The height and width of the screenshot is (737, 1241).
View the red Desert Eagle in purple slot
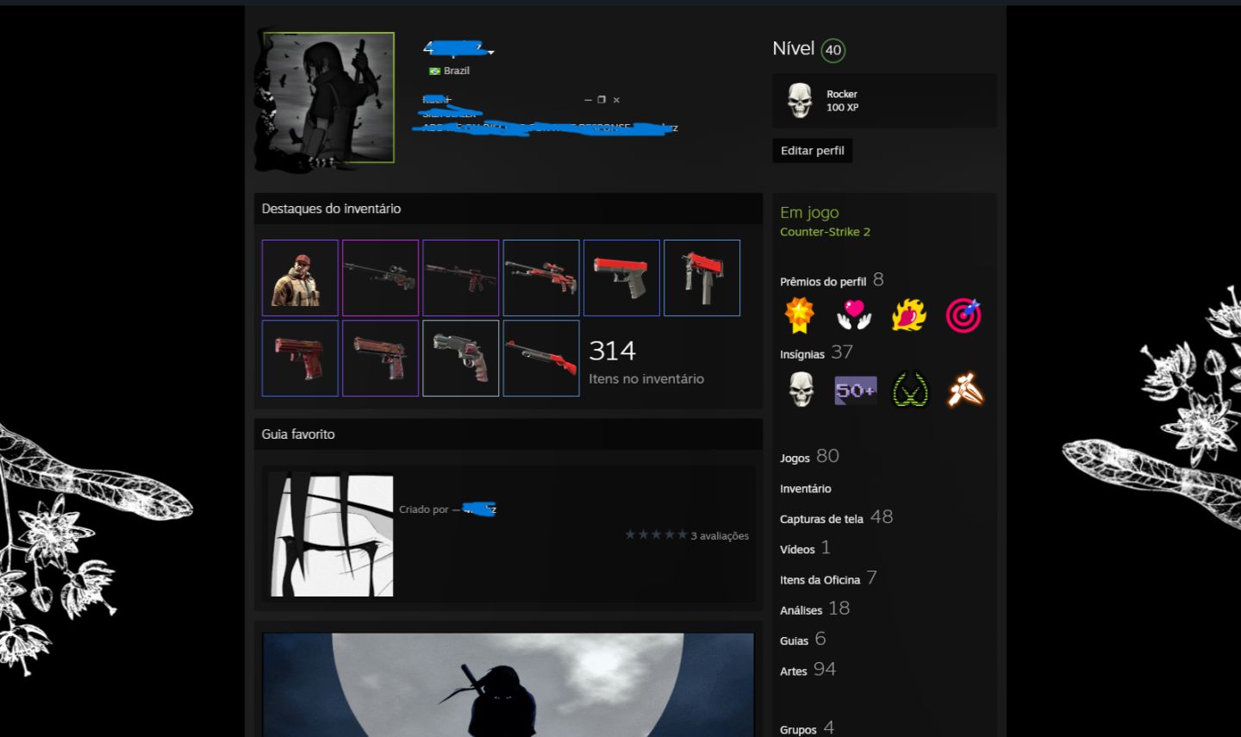pyautogui.click(x=380, y=359)
